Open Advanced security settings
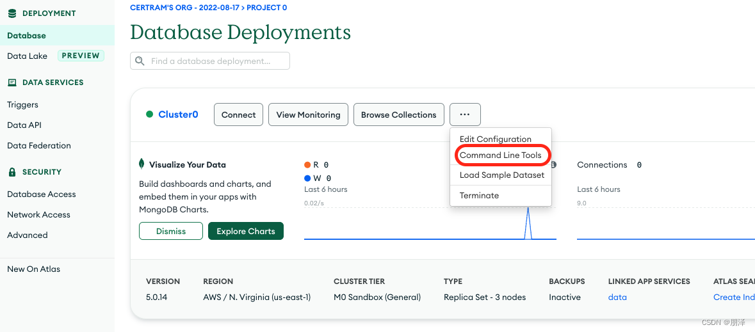This screenshot has width=755, height=332. coord(28,235)
